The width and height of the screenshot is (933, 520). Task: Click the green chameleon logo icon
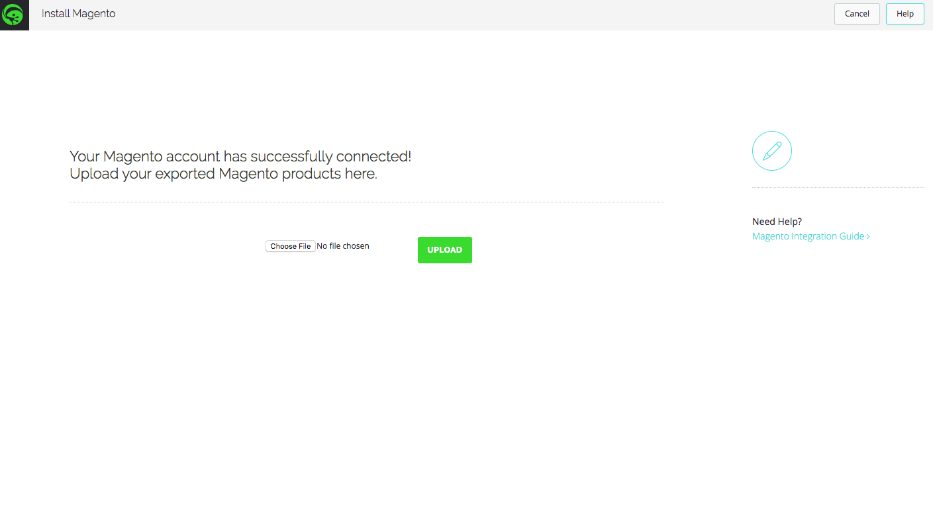(x=13, y=14)
